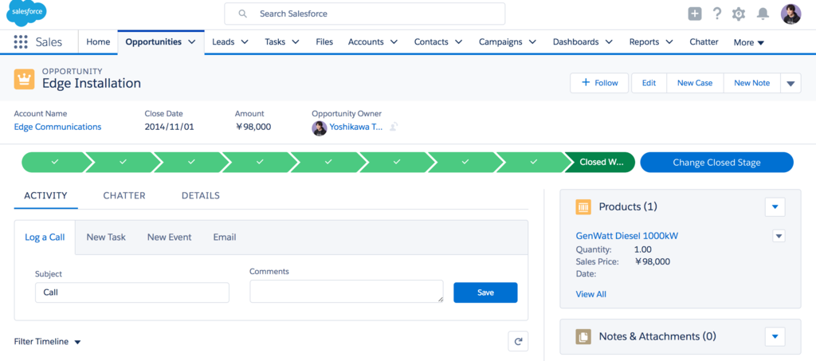The width and height of the screenshot is (816, 361).
Task: Expand the Dashboards tab dropdown chevron
Action: click(609, 42)
